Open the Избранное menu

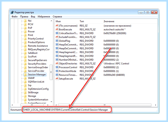point(44,16)
